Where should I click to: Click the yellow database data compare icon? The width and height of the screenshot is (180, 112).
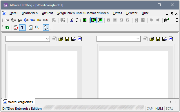coord(39,20)
